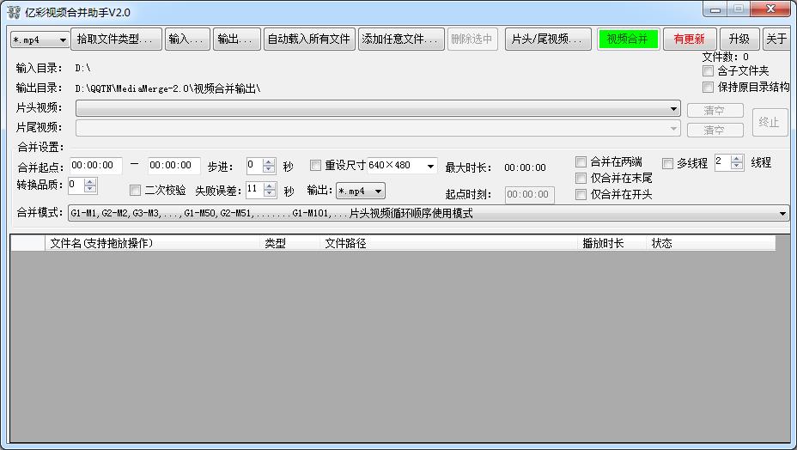Screen dimensions: 797x450
Task: Increase the 步进 step spinner value
Action: coord(269,162)
